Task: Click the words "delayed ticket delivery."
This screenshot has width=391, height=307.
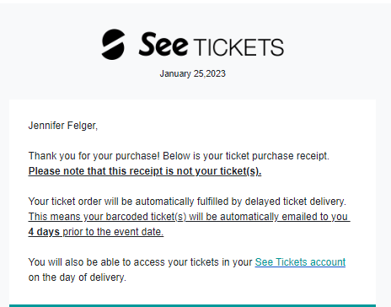Action: tap(296, 202)
